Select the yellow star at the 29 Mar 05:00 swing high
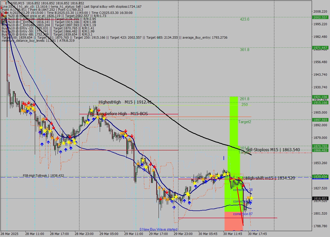This screenshot has width=330, height=237. 91,110
